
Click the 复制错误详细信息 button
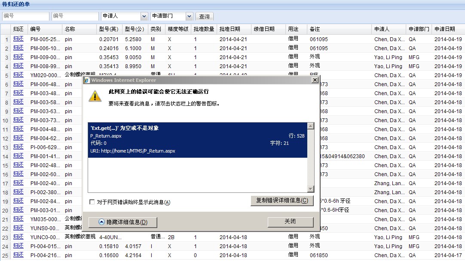click(282, 201)
